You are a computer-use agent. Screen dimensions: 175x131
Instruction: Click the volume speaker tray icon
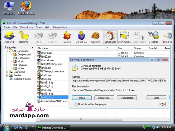click(158, 127)
